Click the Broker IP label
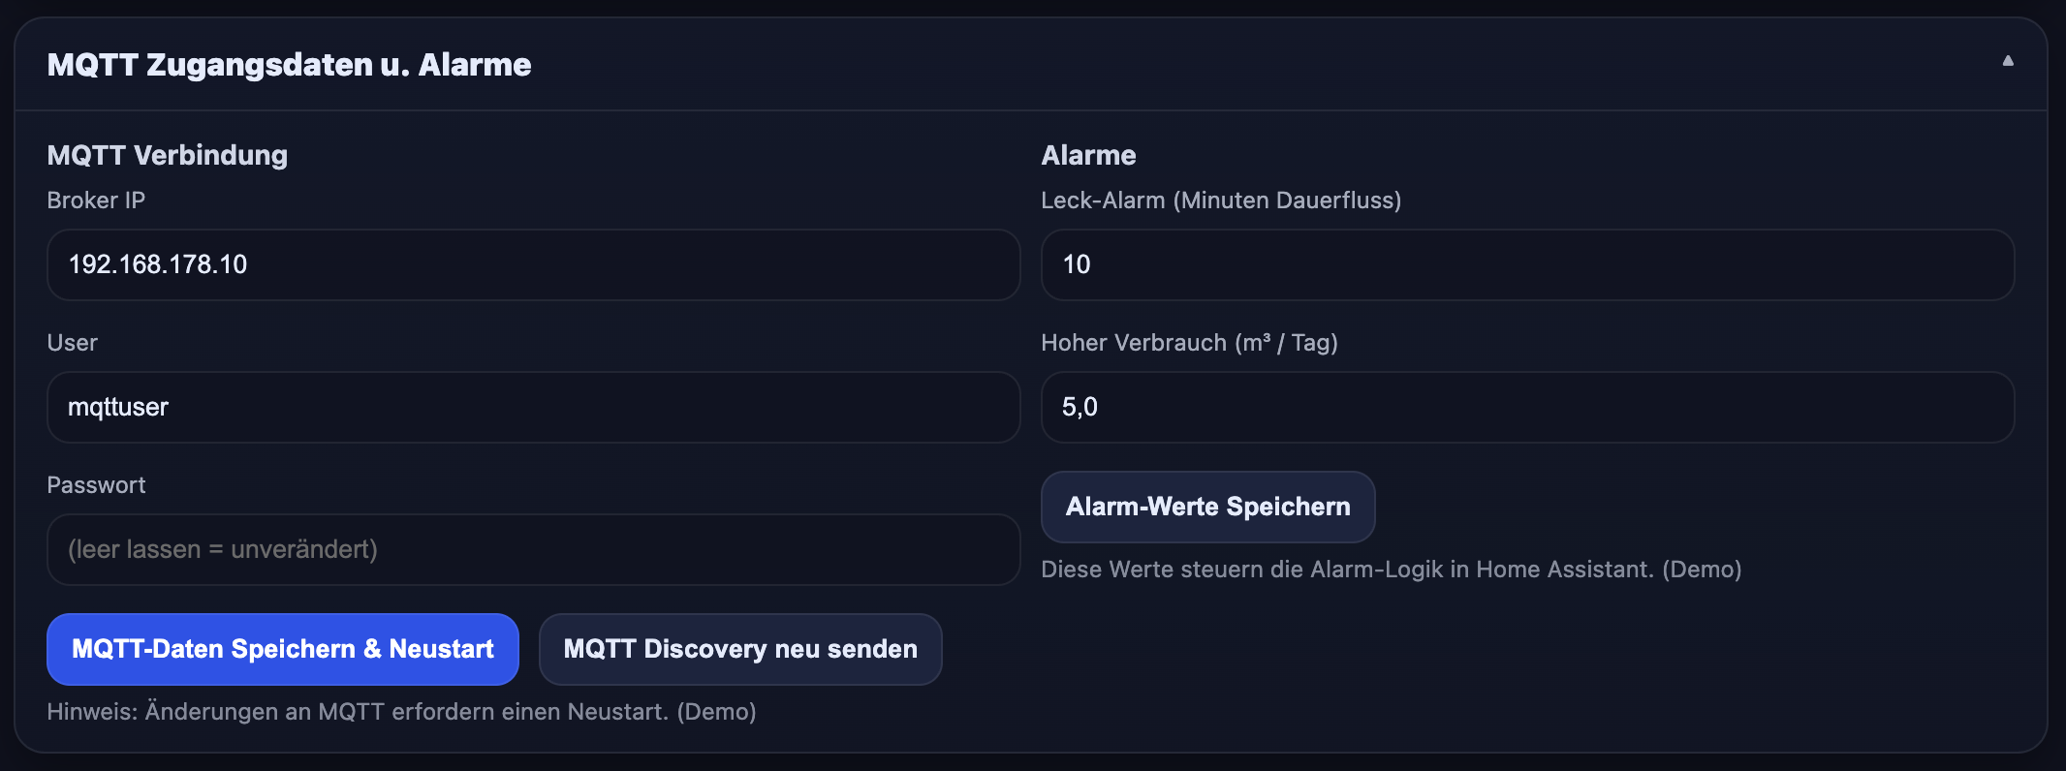 tap(96, 200)
